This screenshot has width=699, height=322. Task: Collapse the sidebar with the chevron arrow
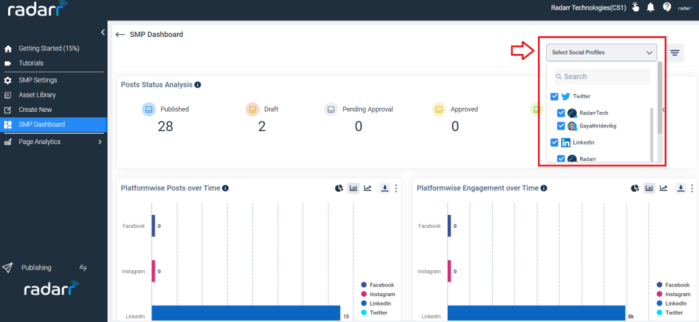102,33
